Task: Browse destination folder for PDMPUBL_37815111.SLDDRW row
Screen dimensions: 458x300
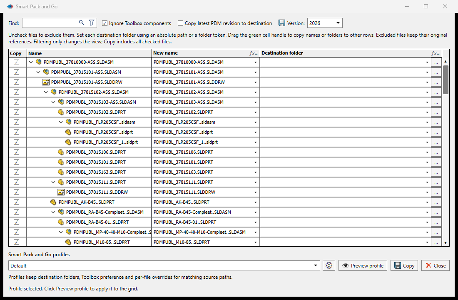Action: pyautogui.click(x=436, y=192)
